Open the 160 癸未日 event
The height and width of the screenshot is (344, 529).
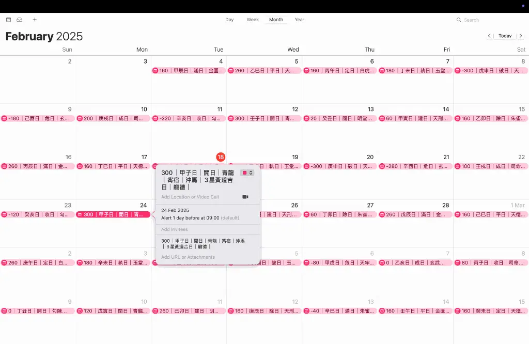491,311
